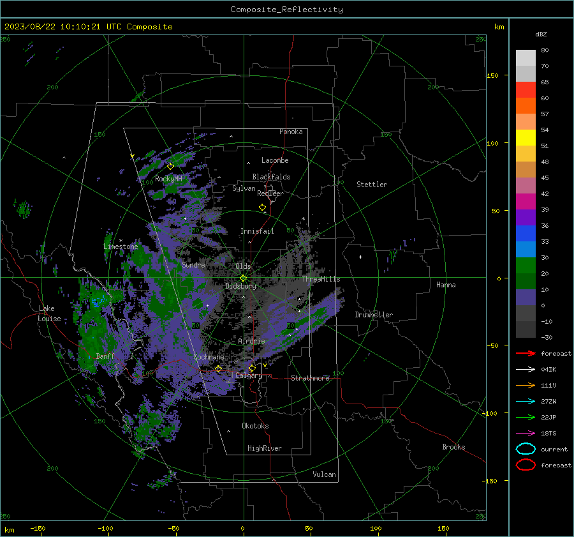Click the -150 tick on bottom km axis
The height and width of the screenshot is (537, 574).
(x=38, y=528)
